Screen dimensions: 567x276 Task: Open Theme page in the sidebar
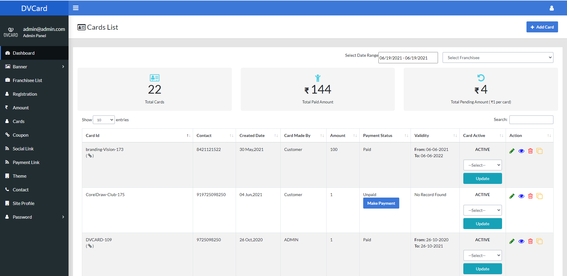tap(34, 176)
